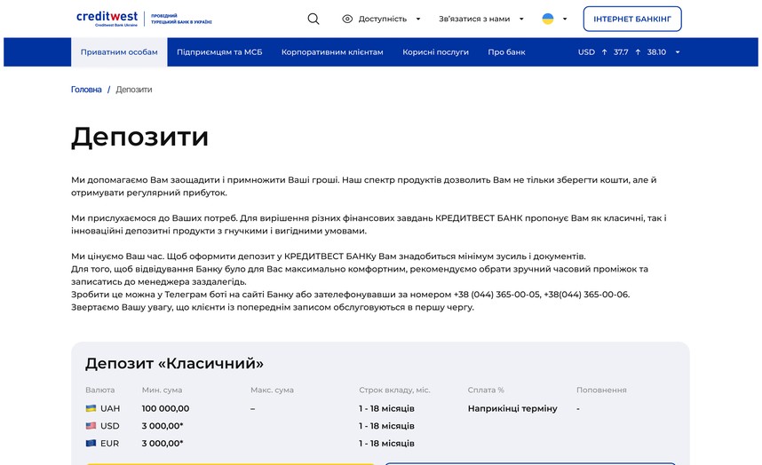Click the Провідний турецький банк tagline
Screen dimensions: 762x465
tap(181, 19)
